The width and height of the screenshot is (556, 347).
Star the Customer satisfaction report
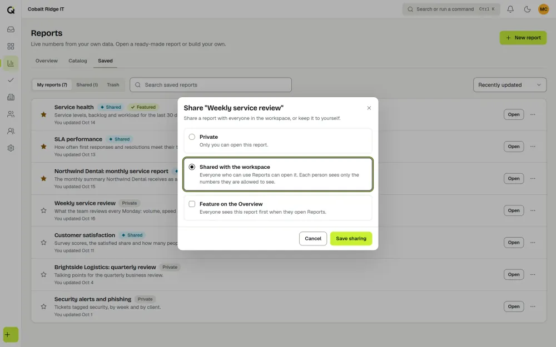tap(43, 243)
